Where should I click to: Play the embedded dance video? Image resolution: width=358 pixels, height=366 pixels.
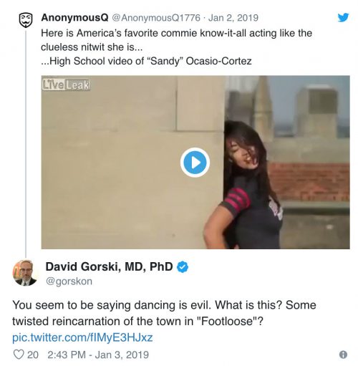click(195, 163)
